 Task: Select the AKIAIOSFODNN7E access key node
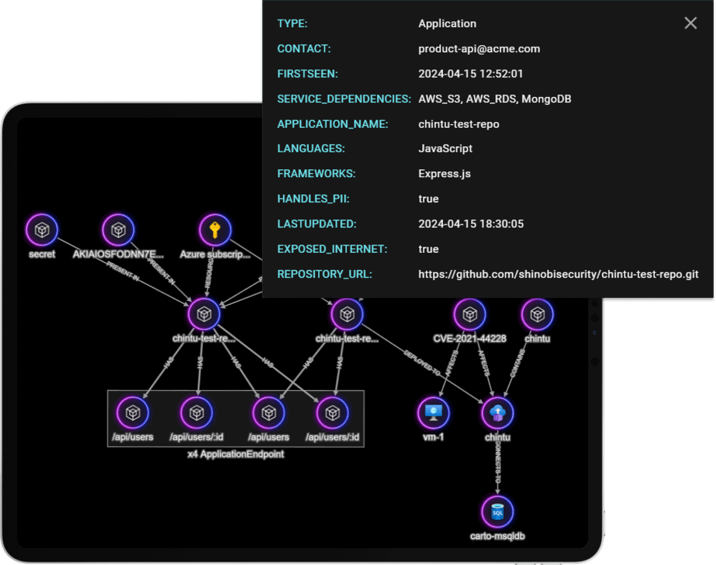(x=117, y=229)
